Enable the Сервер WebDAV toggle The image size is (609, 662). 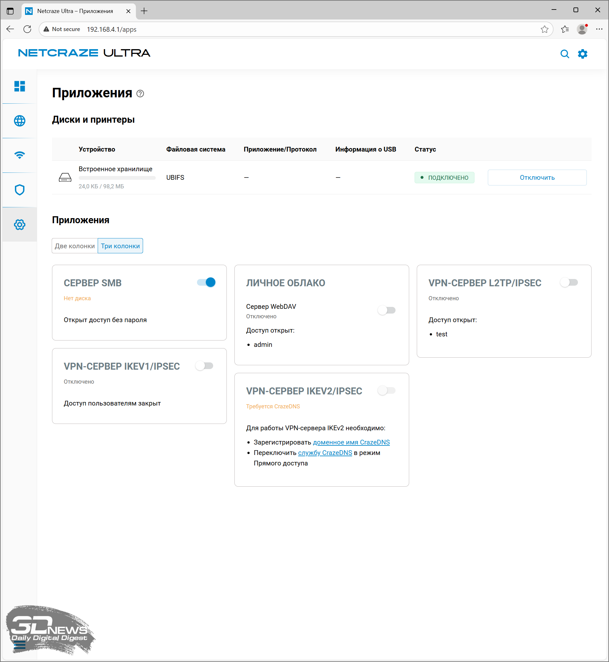point(387,310)
